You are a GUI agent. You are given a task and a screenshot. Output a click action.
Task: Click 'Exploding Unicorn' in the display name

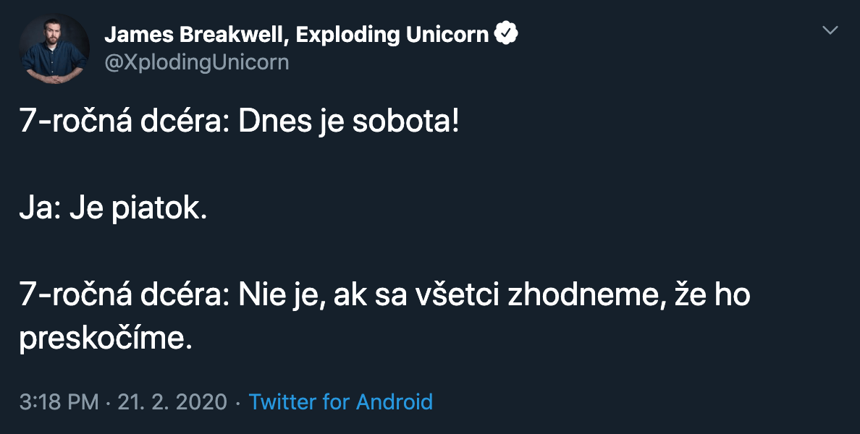coord(392,34)
